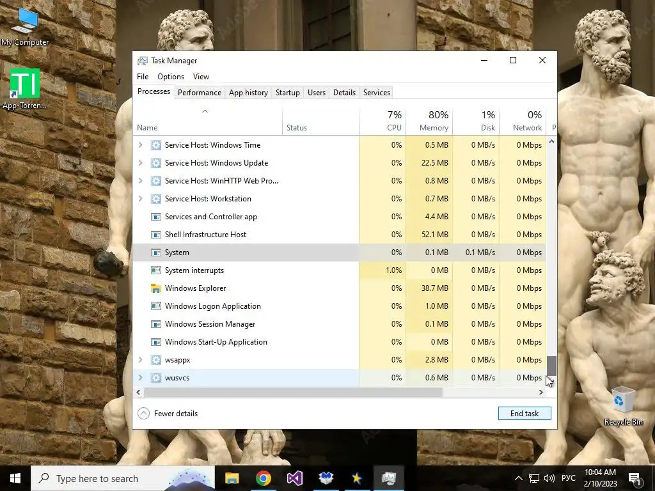This screenshot has height=491, width=655.
Task: Switch to the Services tab
Action: [x=377, y=93]
